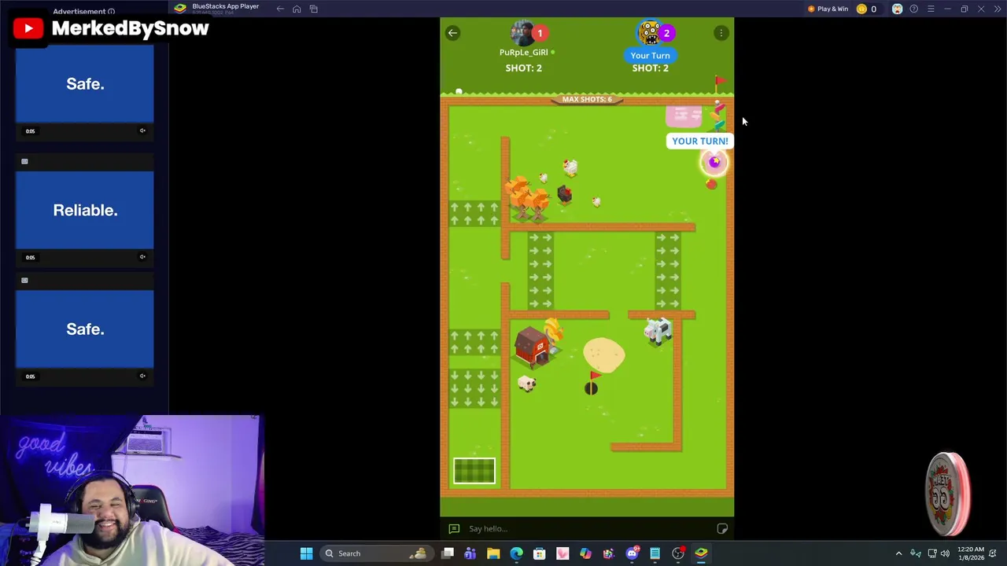Show hidden system tray icons

(898, 553)
